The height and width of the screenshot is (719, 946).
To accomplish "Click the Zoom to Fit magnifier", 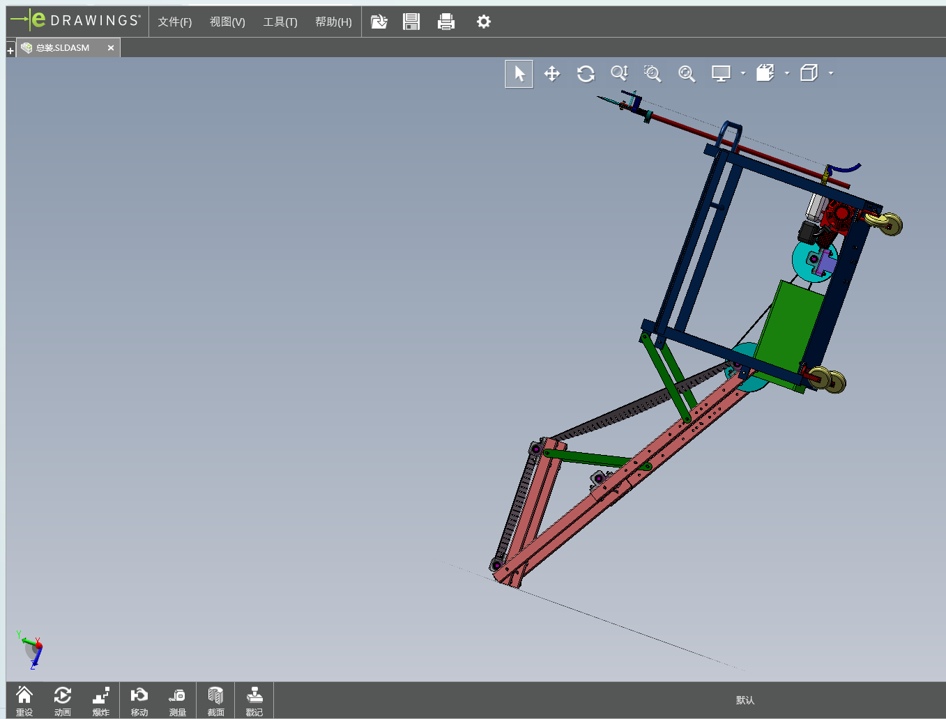I will click(687, 74).
